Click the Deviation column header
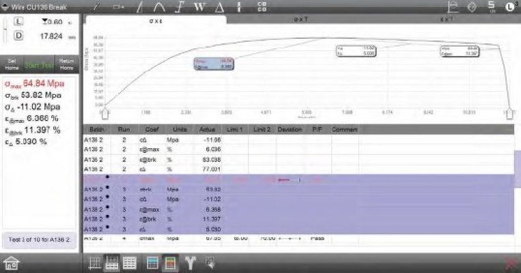Viewport: 521px width, 273px height. pos(290,130)
